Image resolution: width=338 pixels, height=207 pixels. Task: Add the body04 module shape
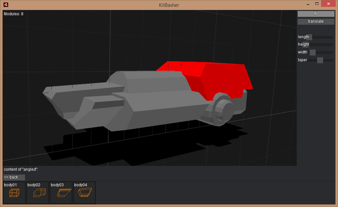click(x=84, y=193)
